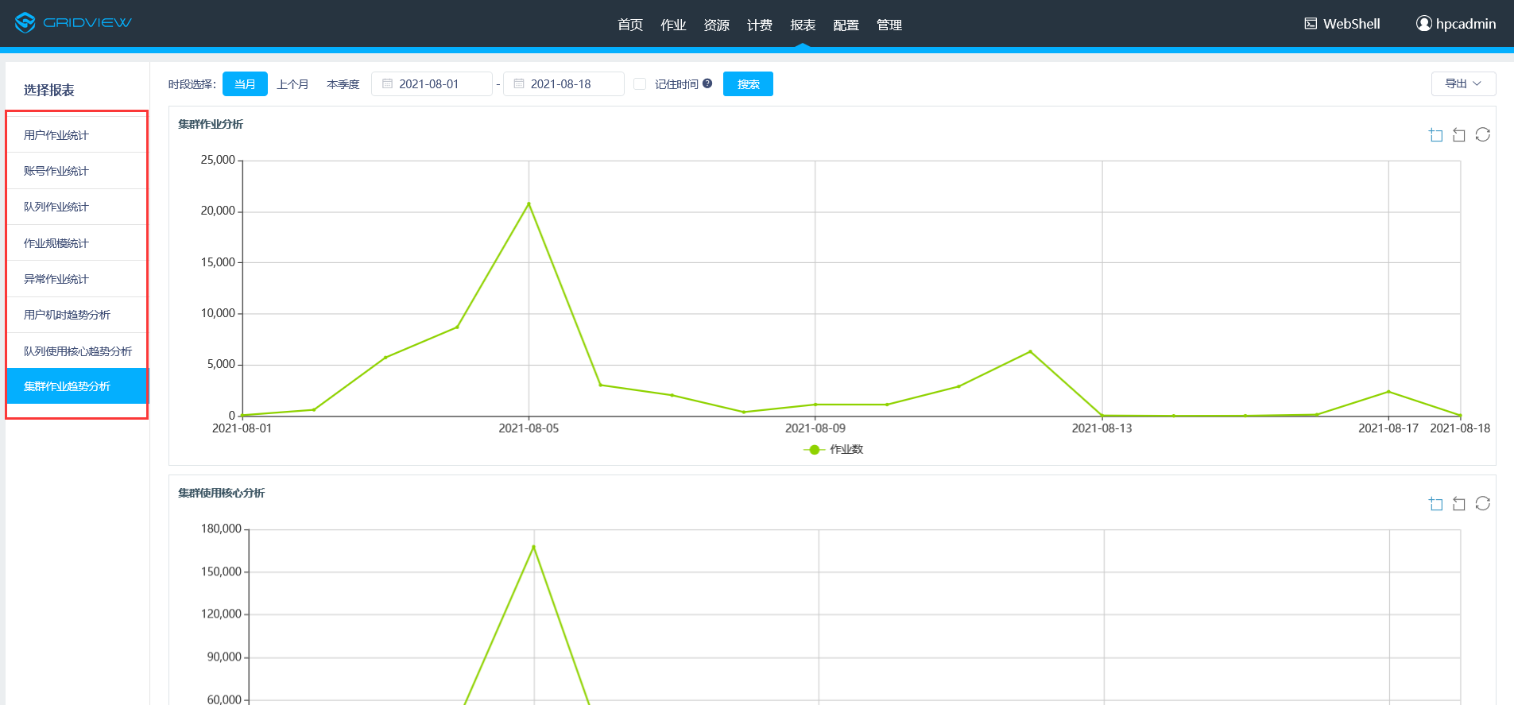This screenshot has width=1514, height=705.
Task: Expand the 导出 export dropdown
Action: tap(1463, 83)
